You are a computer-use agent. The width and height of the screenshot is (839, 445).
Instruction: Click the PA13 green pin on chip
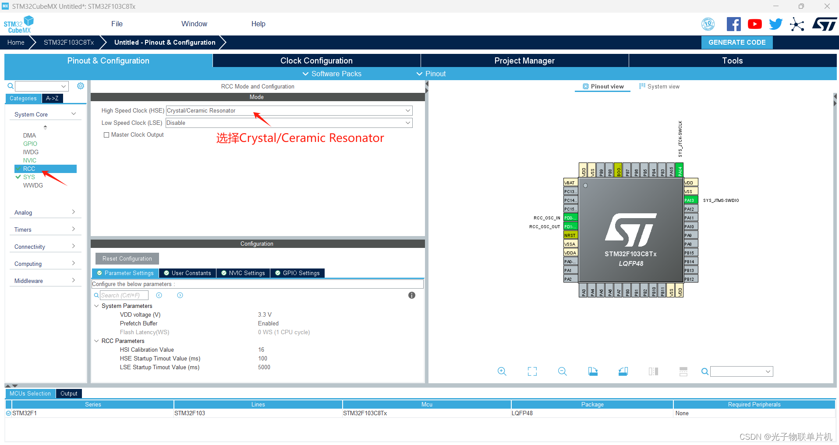[x=691, y=200]
